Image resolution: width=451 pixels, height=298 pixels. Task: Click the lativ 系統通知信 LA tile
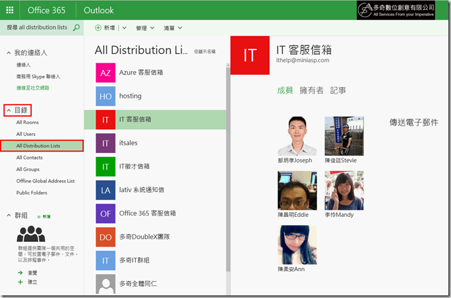pos(105,190)
